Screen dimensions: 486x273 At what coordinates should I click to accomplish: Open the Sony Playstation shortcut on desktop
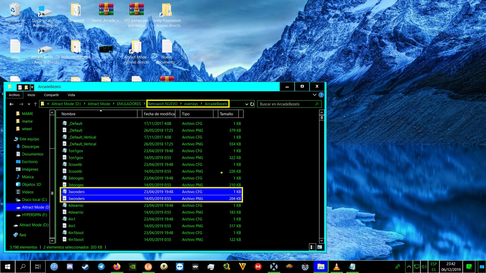point(167,15)
